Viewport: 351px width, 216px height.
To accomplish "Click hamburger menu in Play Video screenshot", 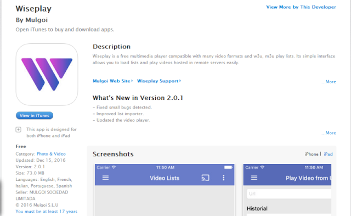I will [254, 178].
